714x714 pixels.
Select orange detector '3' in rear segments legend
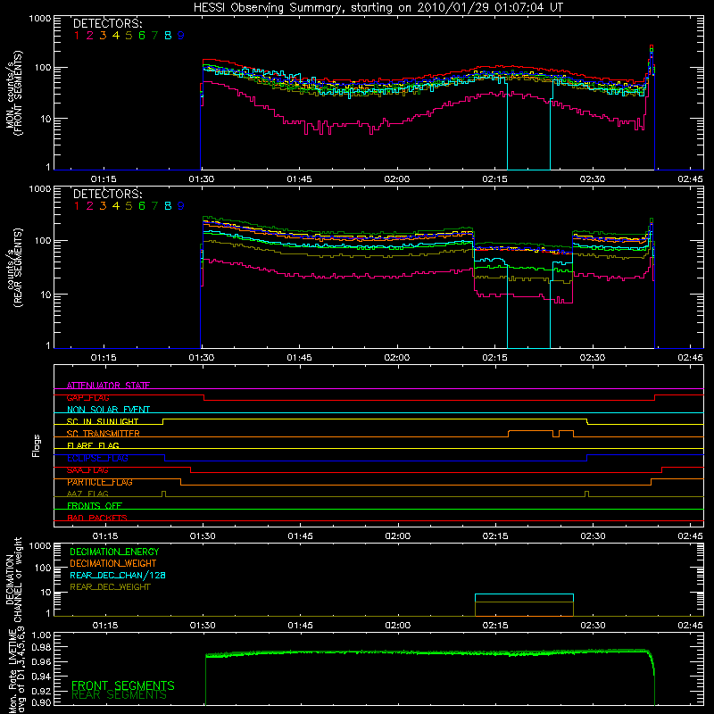pyautogui.click(x=103, y=206)
